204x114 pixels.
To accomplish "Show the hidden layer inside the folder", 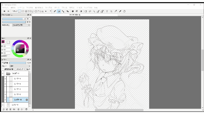I will 5,89.
